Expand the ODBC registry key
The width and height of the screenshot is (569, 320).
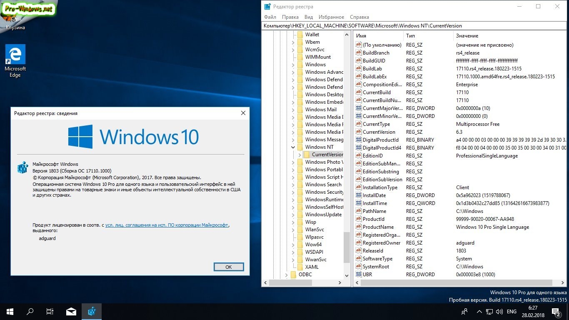[287, 275]
